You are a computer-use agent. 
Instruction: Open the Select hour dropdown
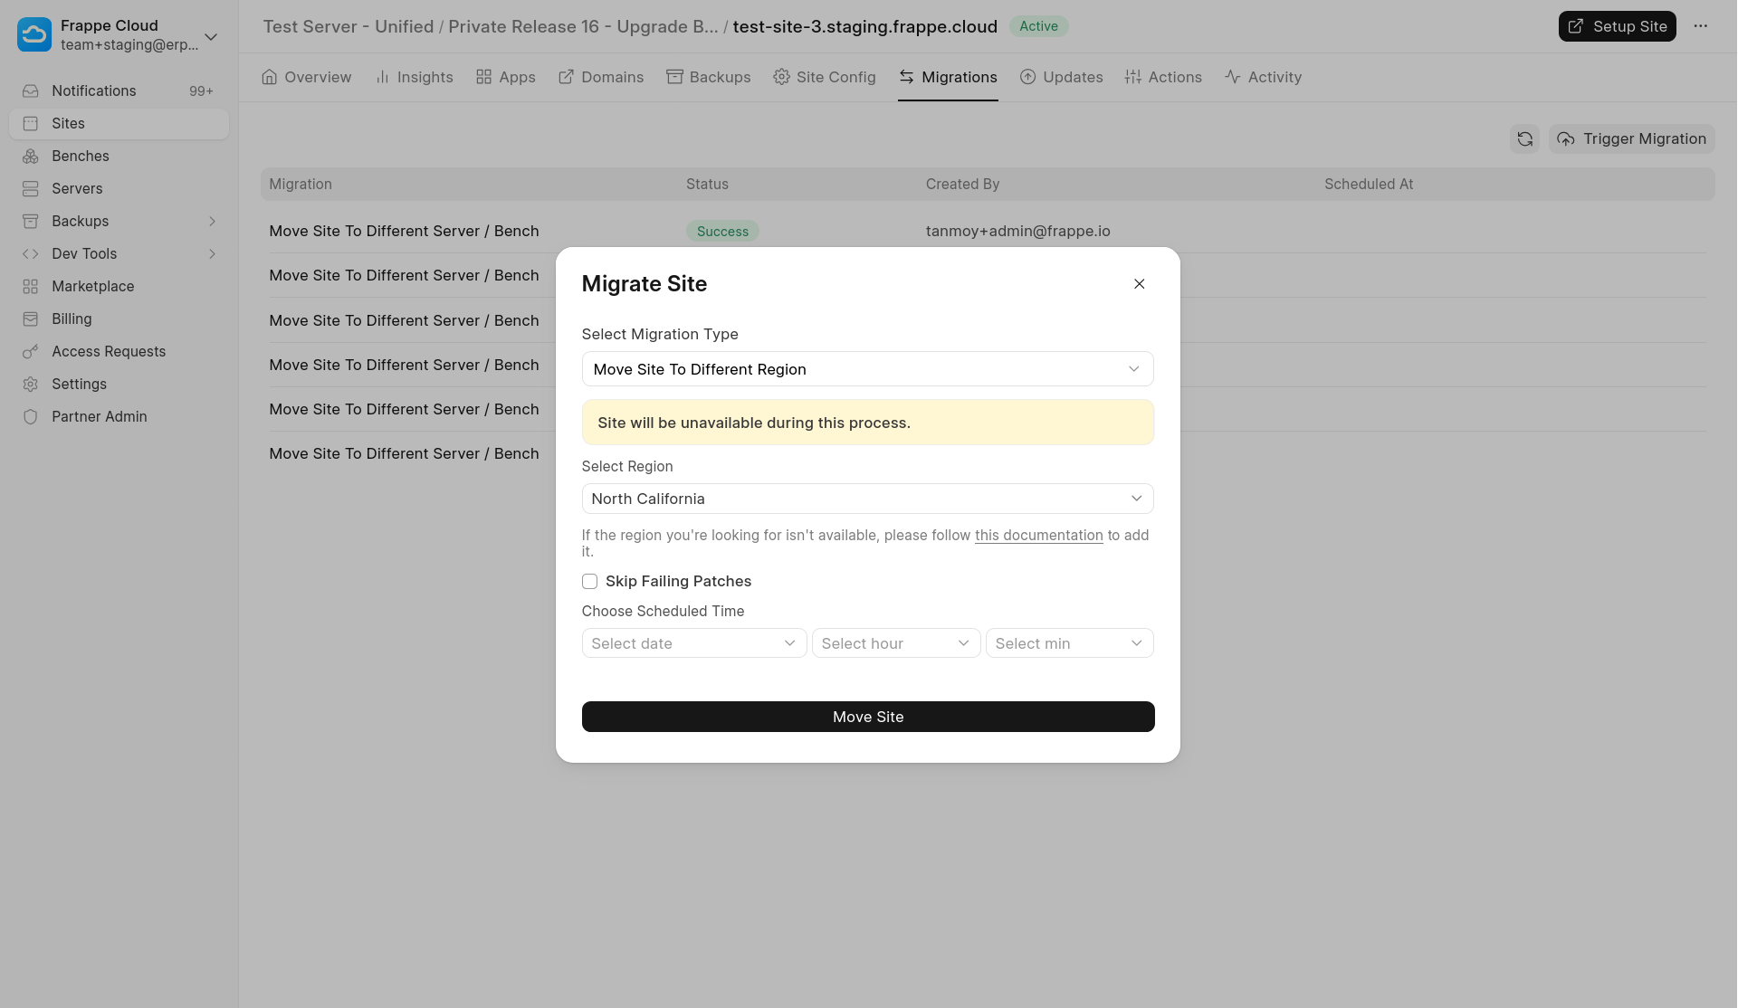point(895,643)
